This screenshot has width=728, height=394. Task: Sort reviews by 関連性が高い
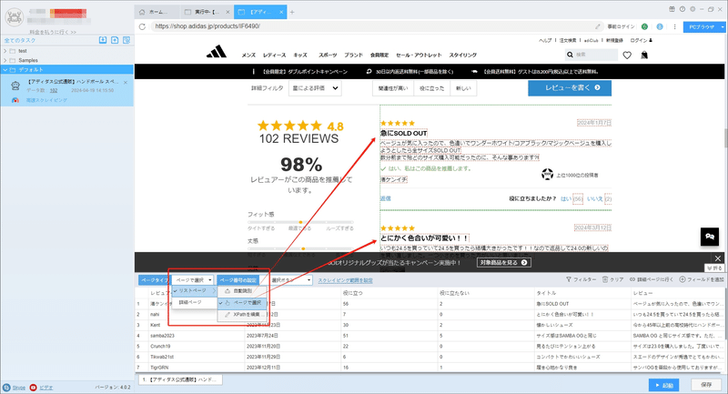click(x=392, y=88)
